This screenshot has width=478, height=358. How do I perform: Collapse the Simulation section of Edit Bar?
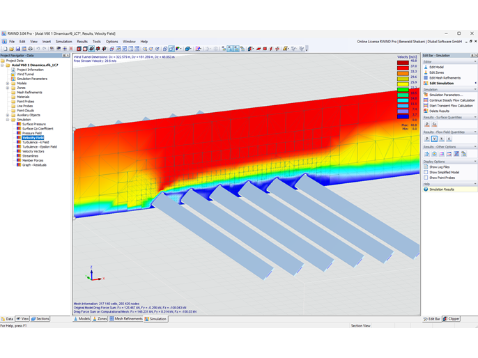pyautogui.click(x=475, y=90)
